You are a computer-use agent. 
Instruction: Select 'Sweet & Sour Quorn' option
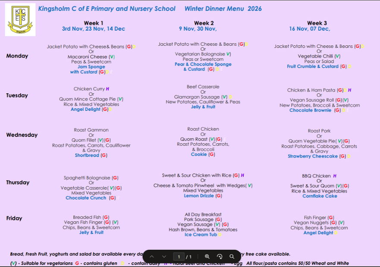(312, 186)
